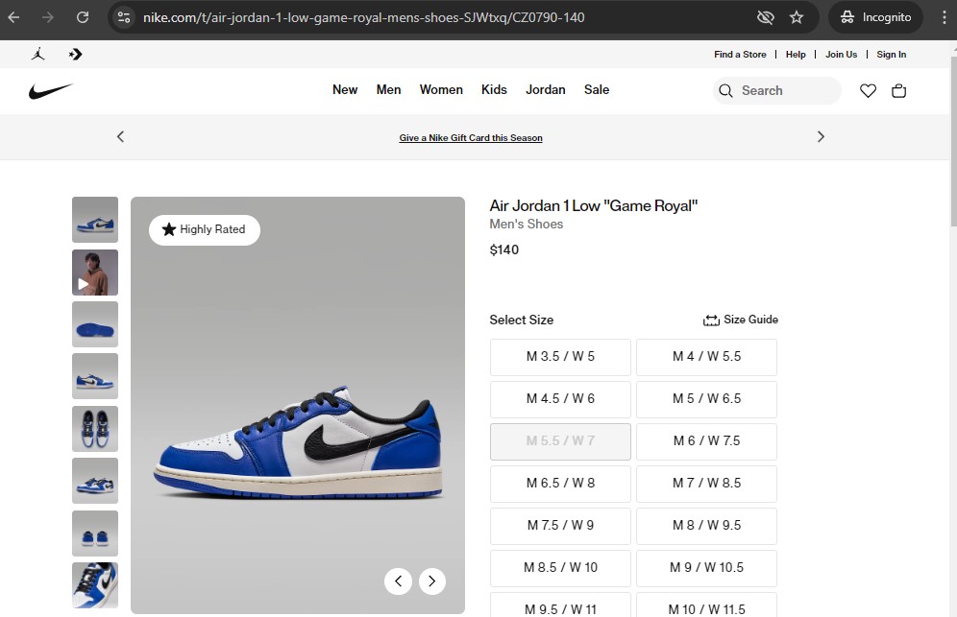The height and width of the screenshot is (617, 957).
Task: Open the Sale navigation menu
Action: (597, 90)
